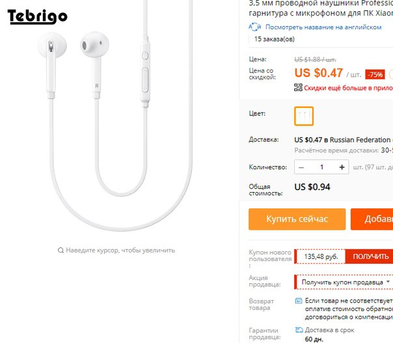Click the 15 заказа(ов) orders count

(275, 39)
